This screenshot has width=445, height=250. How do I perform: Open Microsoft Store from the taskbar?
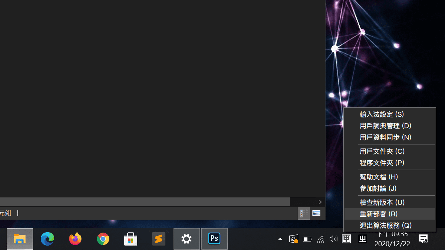pos(131,239)
